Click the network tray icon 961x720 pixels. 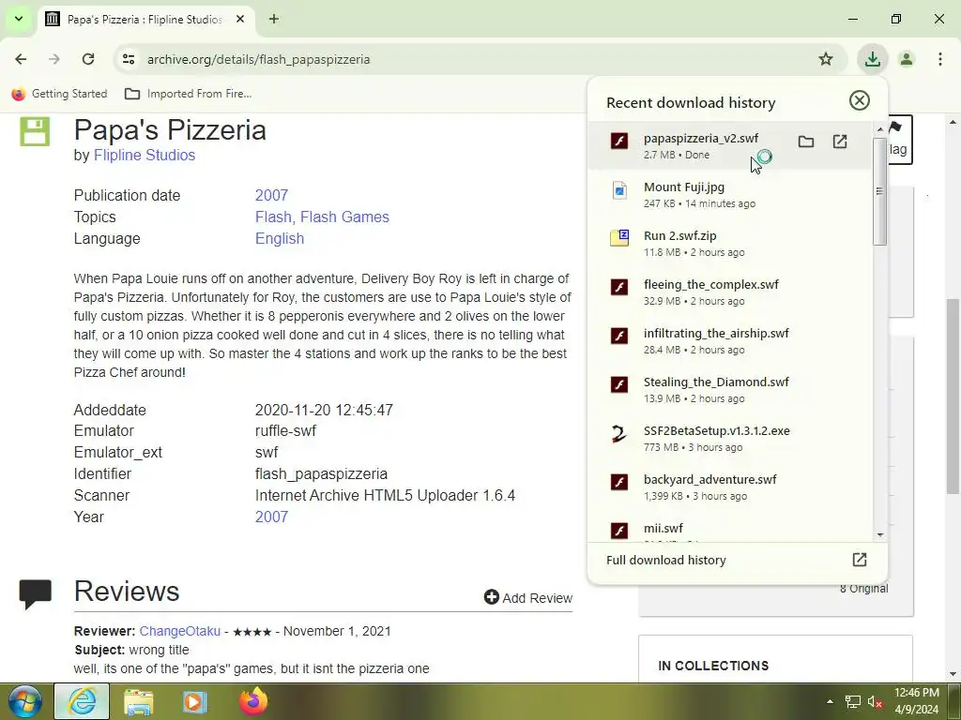(852, 701)
